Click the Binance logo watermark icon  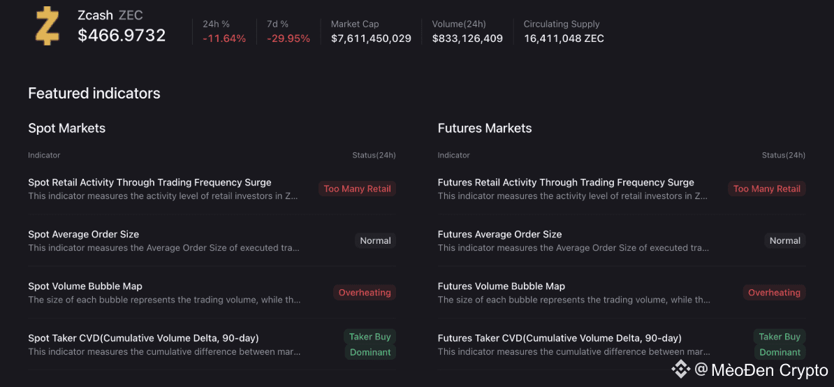680,370
